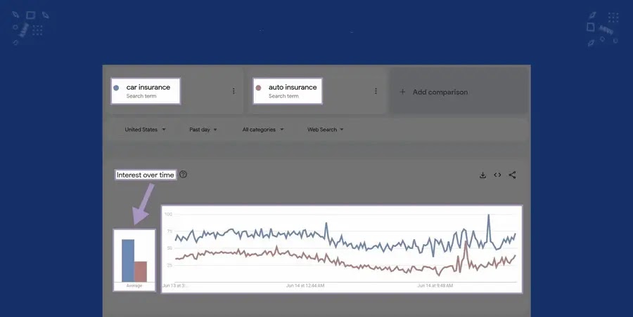Click the Jun 14 at 12:44 AM axis label
The image size is (633, 317).
[305, 285]
